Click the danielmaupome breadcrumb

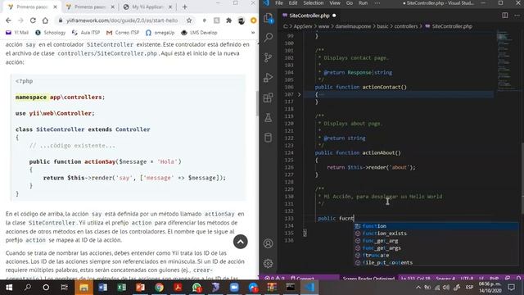353,26
